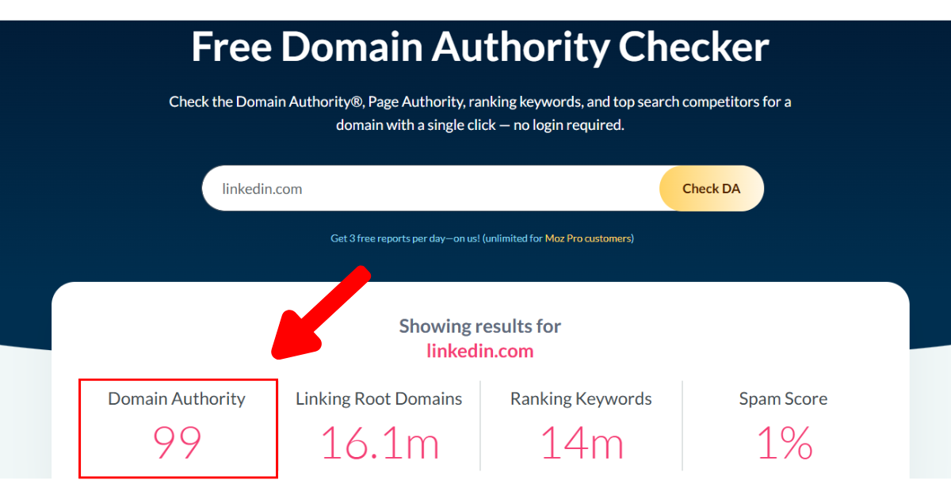Image resolution: width=951 pixels, height=499 pixels.
Task: Click the Spam Score label
Action: click(783, 399)
